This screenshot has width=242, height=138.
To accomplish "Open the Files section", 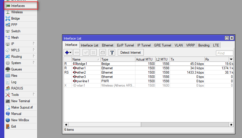I will click(14, 76).
